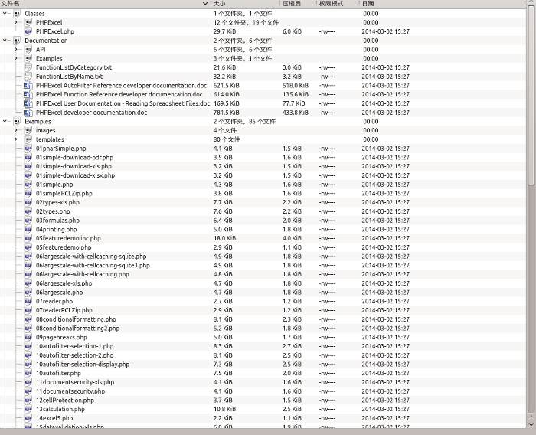This screenshot has height=435, width=536.
Task: Collapse the Documentation folder node
Action: click(x=5, y=41)
